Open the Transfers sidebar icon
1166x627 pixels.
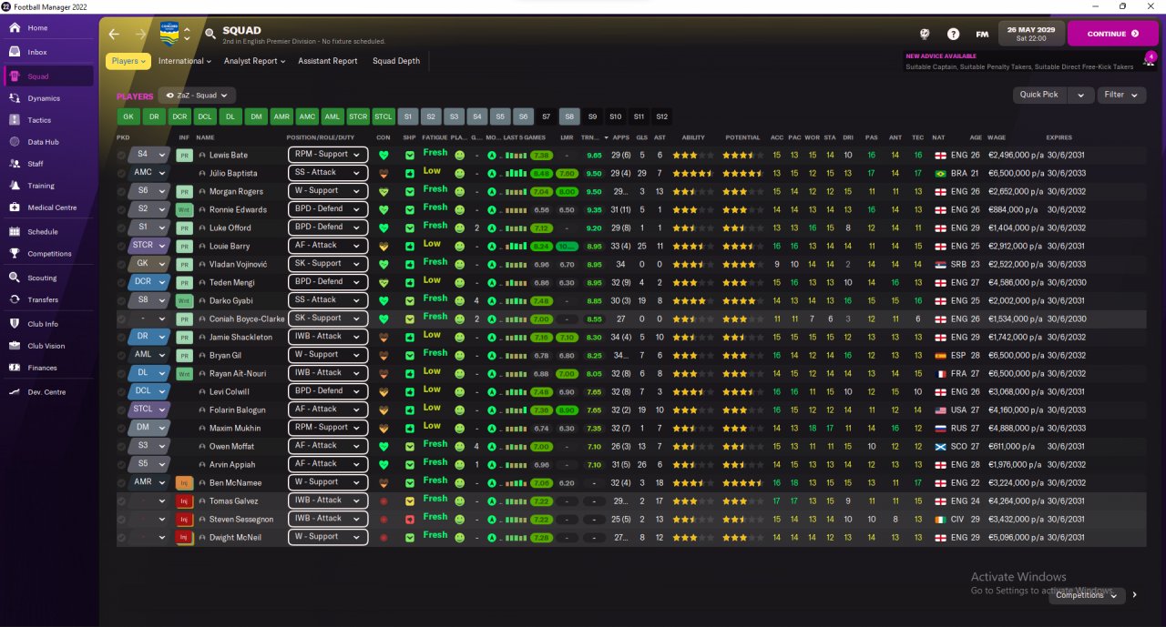(x=14, y=299)
